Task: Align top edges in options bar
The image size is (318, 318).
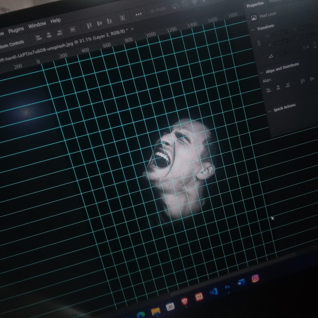Action: coord(89,25)
